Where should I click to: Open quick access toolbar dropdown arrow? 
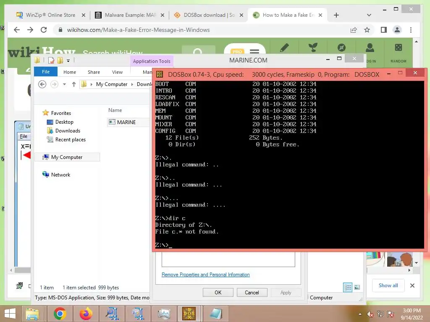click(68, 60)
